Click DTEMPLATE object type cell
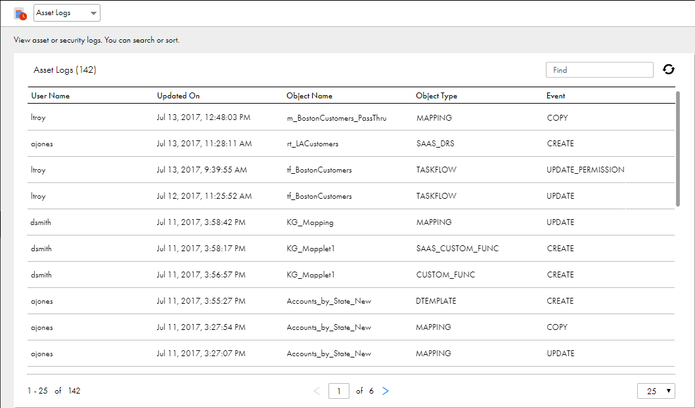The width and height of the screenshot is (695, 408). pyautogui.click(x=436, y=301)
